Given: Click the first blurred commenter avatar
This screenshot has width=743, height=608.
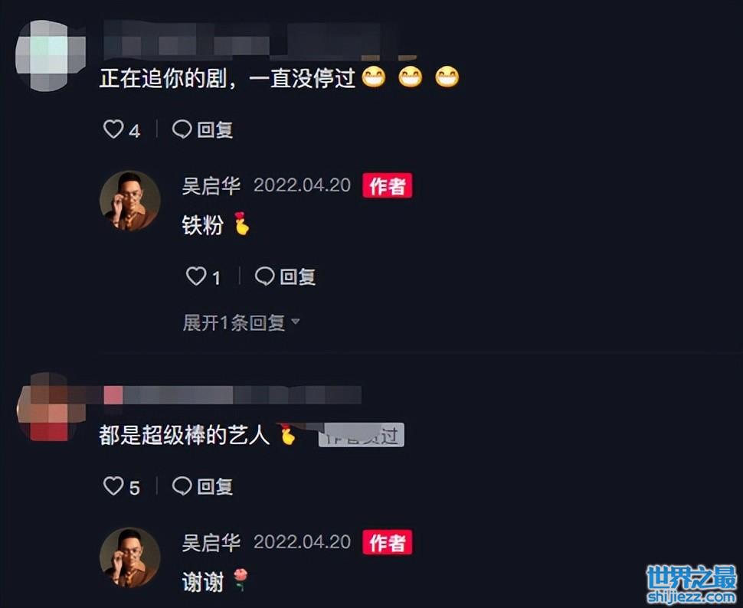Looking at the screenshot, I should coord(50,55).
